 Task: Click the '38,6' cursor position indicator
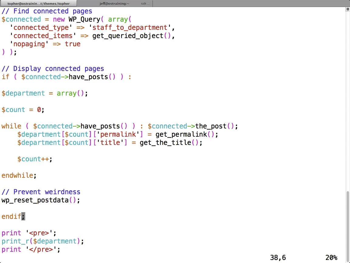tap(278, 258)
